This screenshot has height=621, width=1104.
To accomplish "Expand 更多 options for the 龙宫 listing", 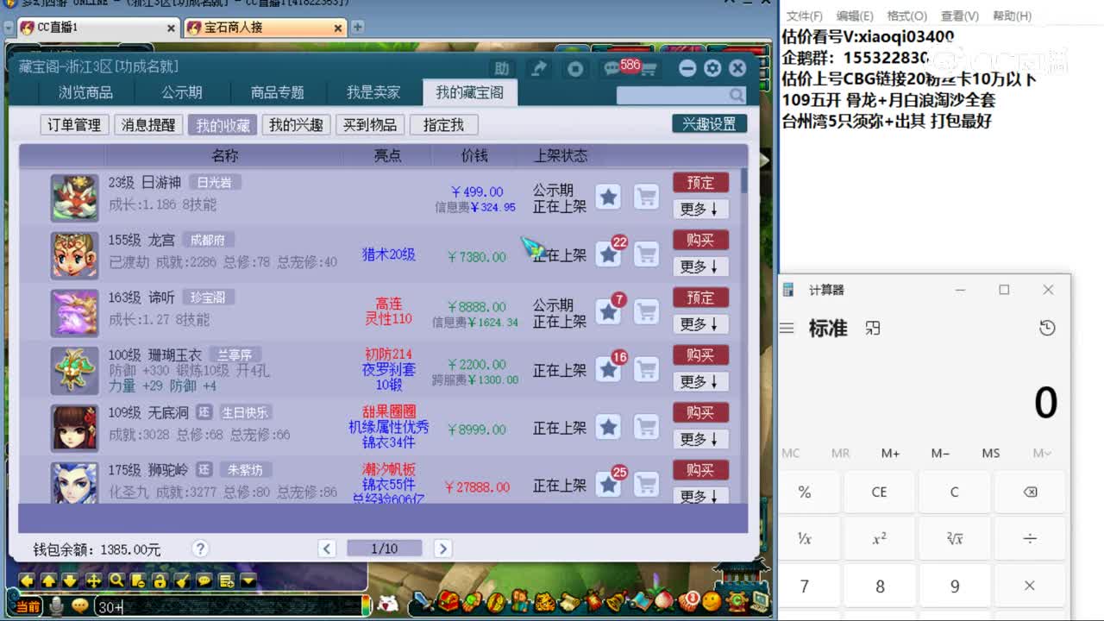I will (700, 267).
